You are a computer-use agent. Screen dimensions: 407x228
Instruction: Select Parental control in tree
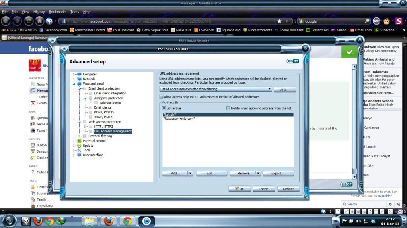click(94, 141)
